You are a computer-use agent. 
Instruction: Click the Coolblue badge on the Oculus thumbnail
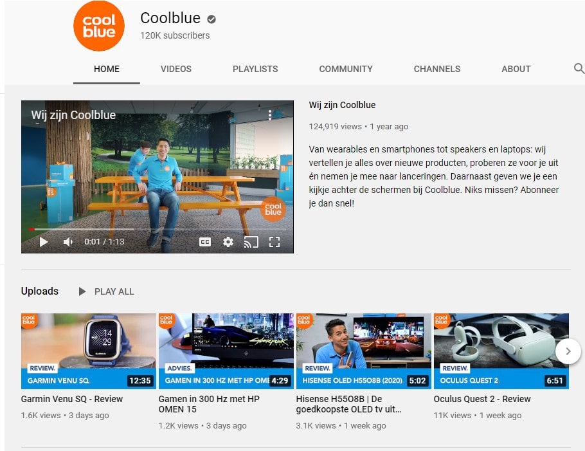click(442, 320)
